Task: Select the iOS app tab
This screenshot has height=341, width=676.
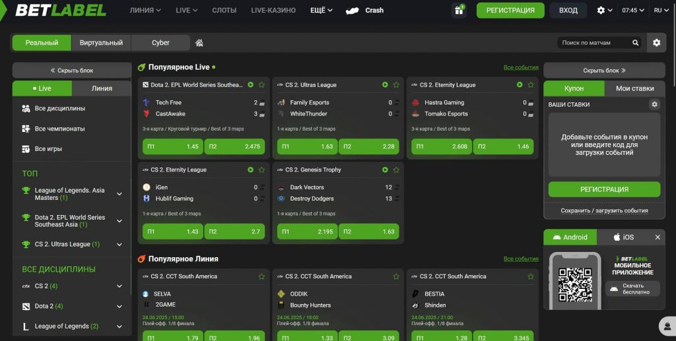Action: [624, 237]
